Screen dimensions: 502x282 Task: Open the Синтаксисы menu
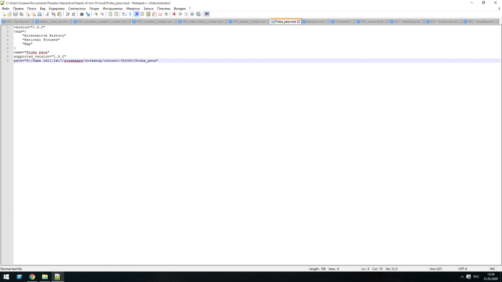(77, 9)
